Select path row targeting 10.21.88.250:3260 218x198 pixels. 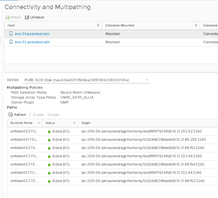point(144,140)
